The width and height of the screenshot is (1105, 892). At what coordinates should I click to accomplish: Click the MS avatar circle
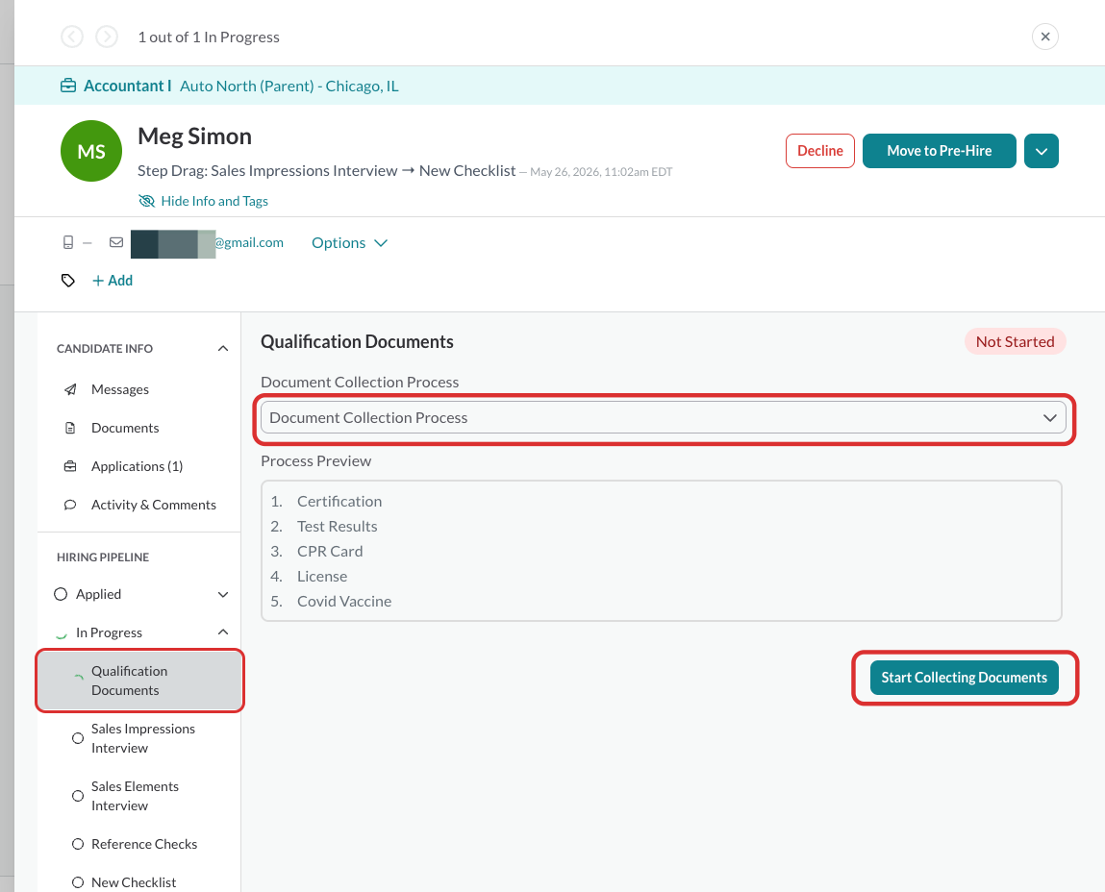[x=91, y=151]
